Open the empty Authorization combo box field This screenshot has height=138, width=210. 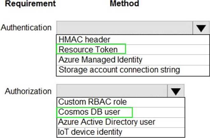point(112,91)
